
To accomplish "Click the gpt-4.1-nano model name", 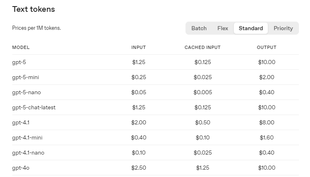I will 28,153.
